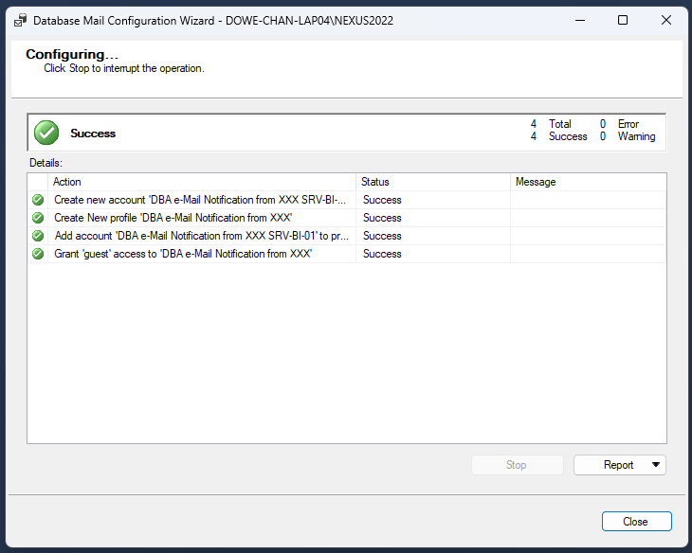Click the Message column header
The image size is (692, 553).
click(x=588, y=182)
